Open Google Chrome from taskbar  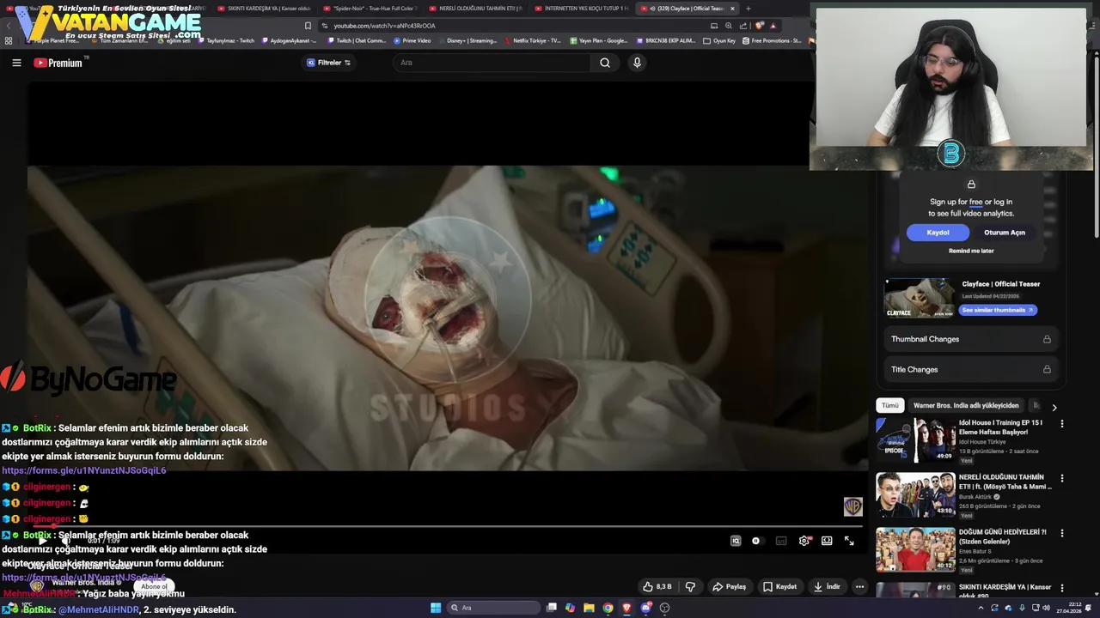[x=608, y=608]
